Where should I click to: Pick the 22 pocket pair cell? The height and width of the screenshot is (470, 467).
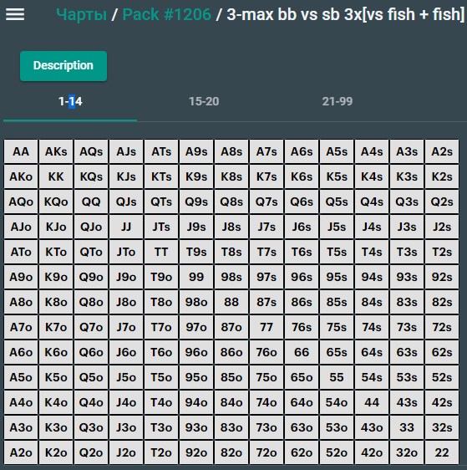(442, 452)
